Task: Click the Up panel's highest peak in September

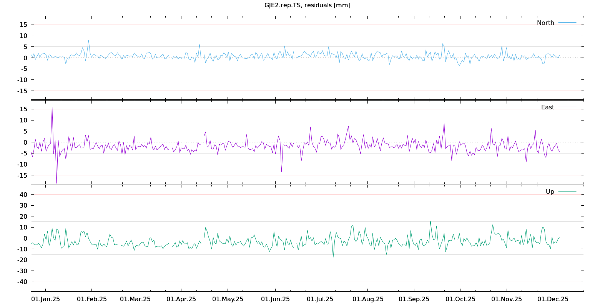Action: point(430,221)
